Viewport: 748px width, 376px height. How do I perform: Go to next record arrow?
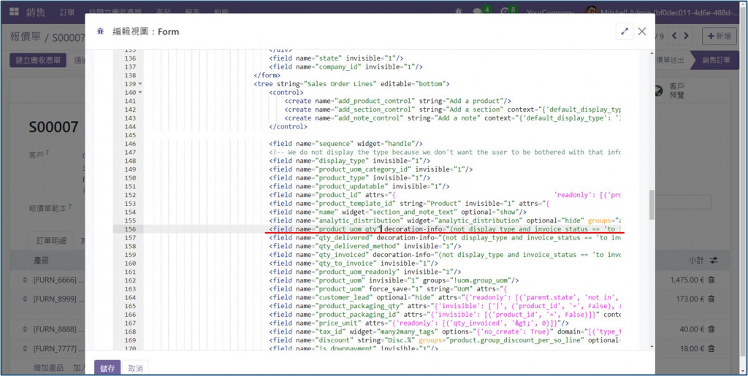pos(686,36)
